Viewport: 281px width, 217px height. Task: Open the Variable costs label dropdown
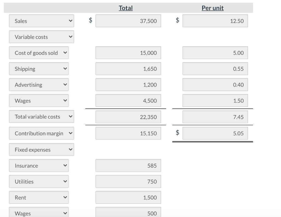pyautogui.click(x=41, y=37)
